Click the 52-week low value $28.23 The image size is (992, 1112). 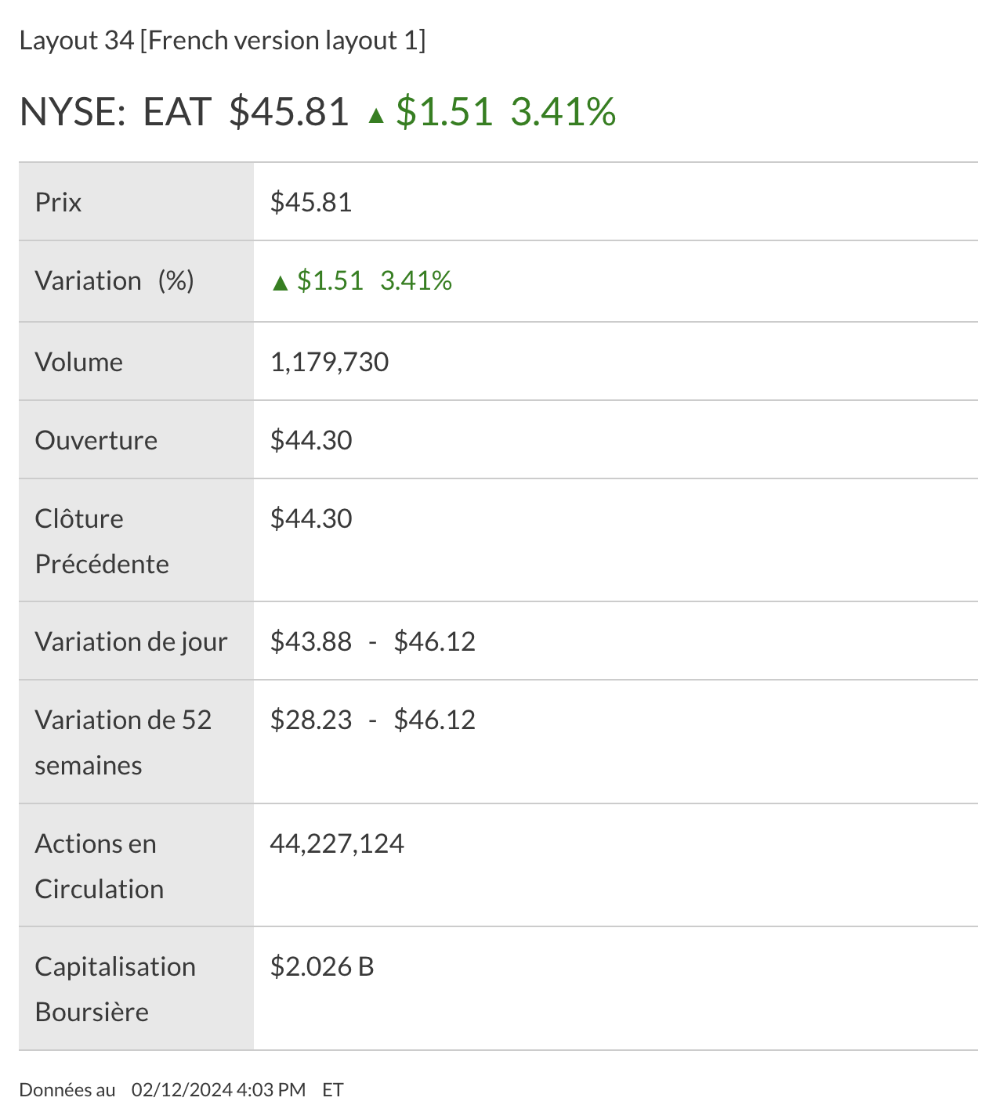(311, 720)
